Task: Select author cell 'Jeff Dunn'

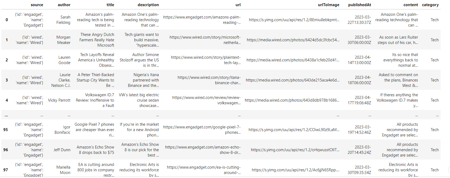Action: coord(62,150)
